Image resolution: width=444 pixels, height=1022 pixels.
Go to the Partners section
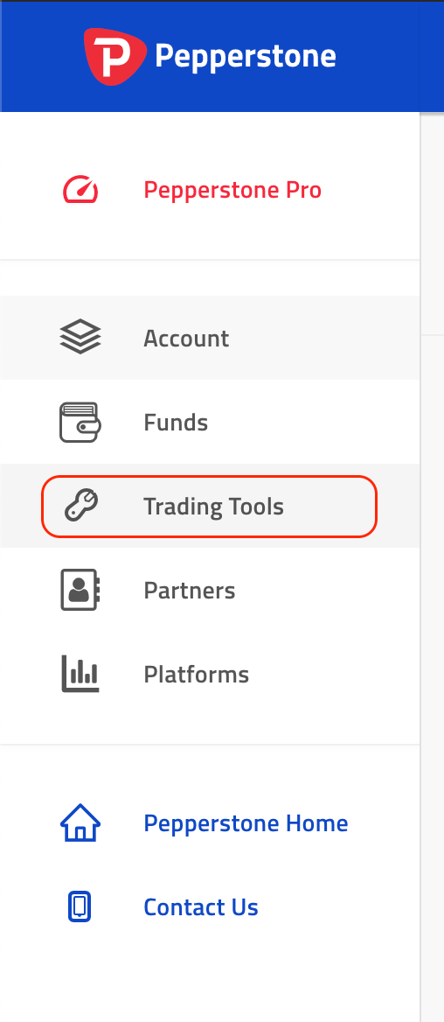point(190,591)
